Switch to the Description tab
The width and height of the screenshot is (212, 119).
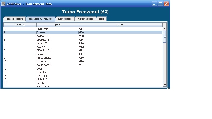[x=14, y=19]
